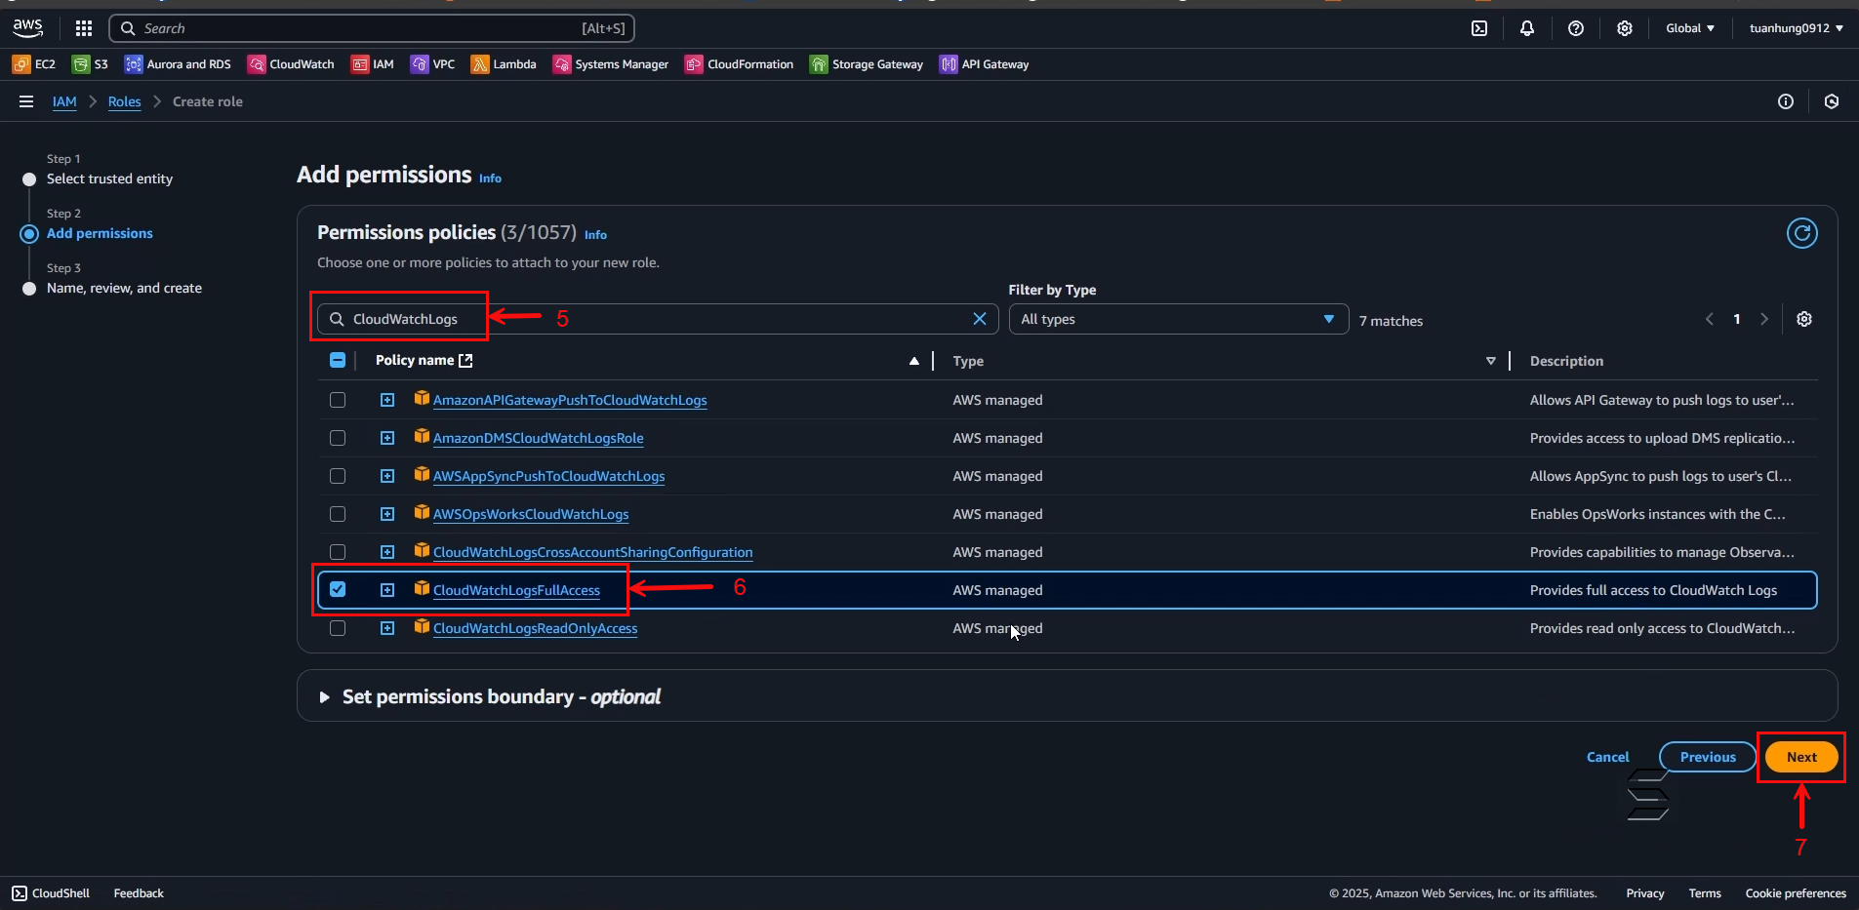
Task: Open EC2 shortcut in favorites bar
Action: pyautogui.click(x=34, y=64)
